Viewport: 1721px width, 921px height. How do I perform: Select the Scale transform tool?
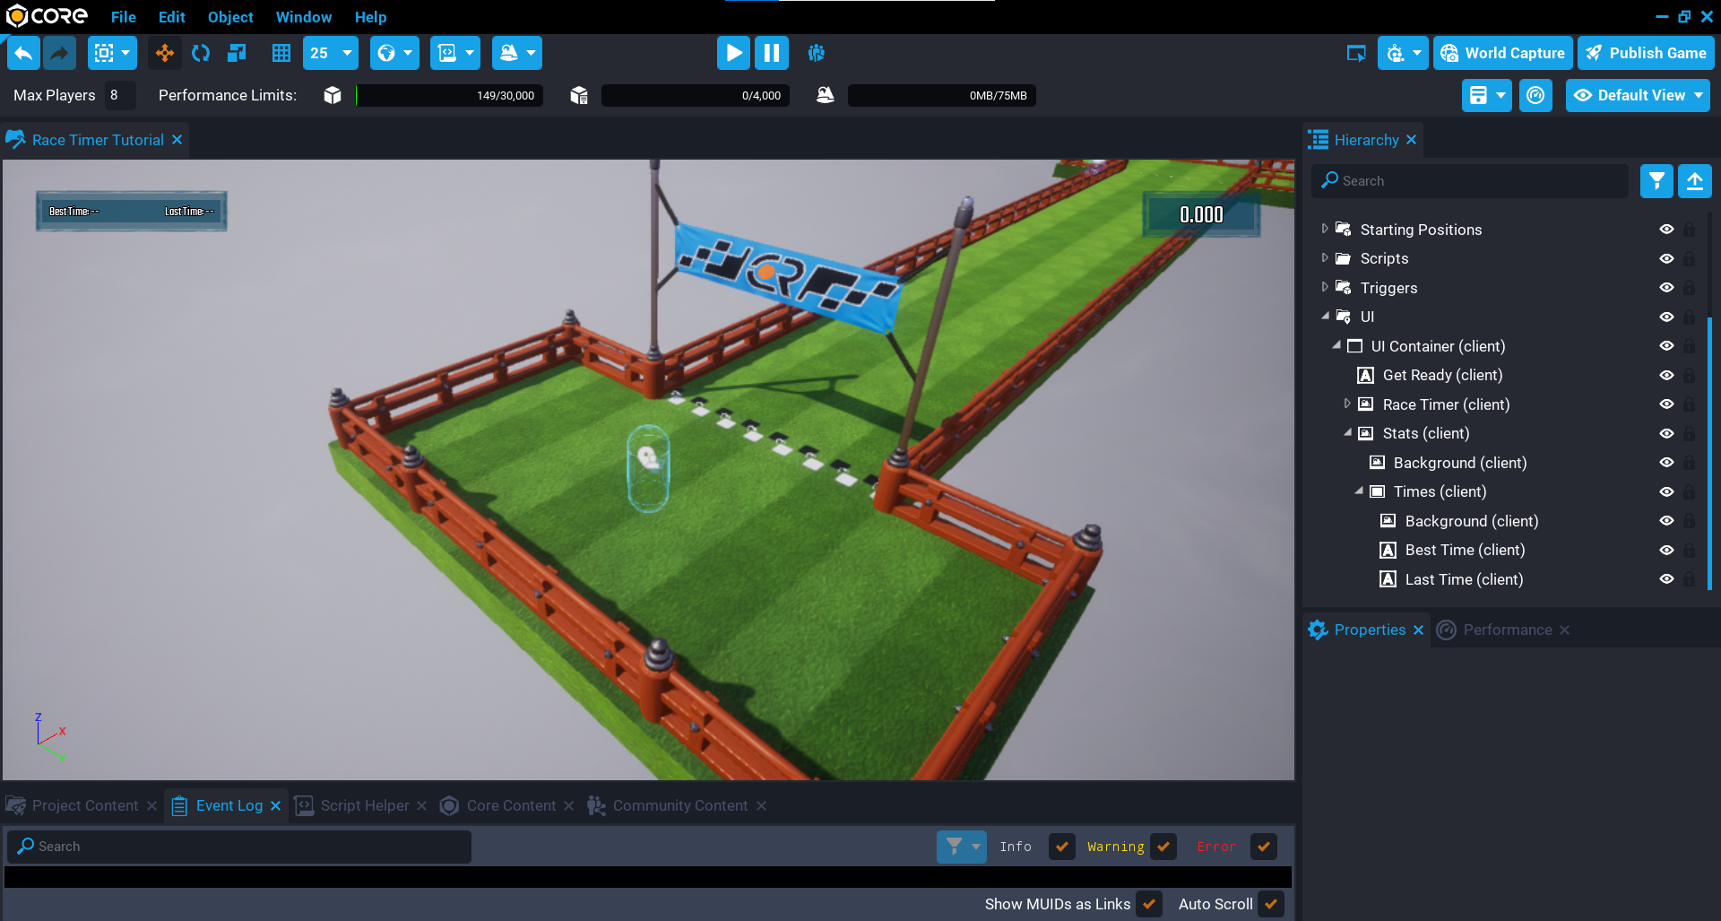[x=237, y=54]
